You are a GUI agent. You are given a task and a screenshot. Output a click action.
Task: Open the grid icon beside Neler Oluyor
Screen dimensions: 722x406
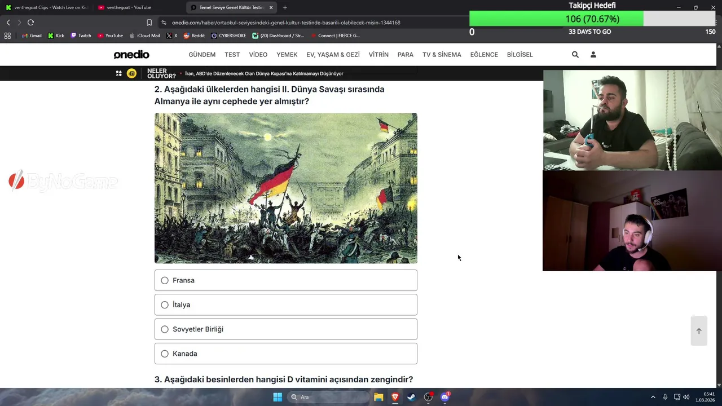click(119, 73)
